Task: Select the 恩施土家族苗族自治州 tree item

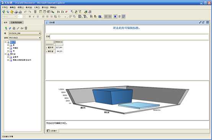Action: tap(22, 60)
